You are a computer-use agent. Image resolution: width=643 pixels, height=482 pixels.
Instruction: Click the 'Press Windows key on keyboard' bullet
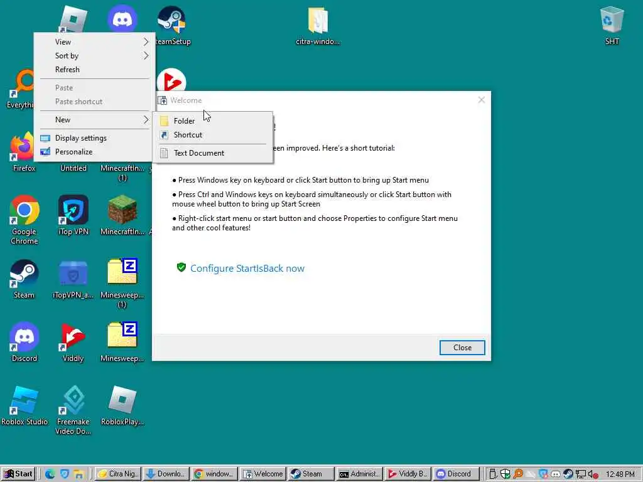301,180
